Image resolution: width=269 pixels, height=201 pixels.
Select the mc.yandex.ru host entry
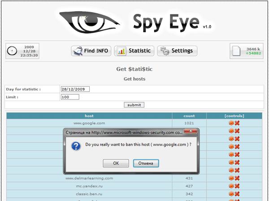point(89,186)
